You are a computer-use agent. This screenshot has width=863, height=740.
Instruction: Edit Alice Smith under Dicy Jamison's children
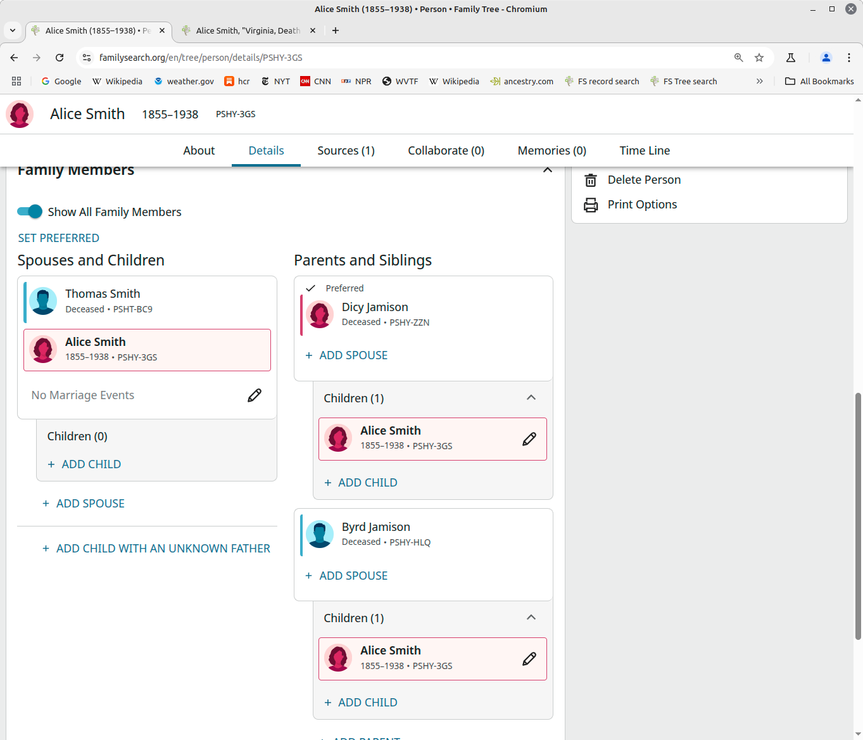tap(529, 438)
